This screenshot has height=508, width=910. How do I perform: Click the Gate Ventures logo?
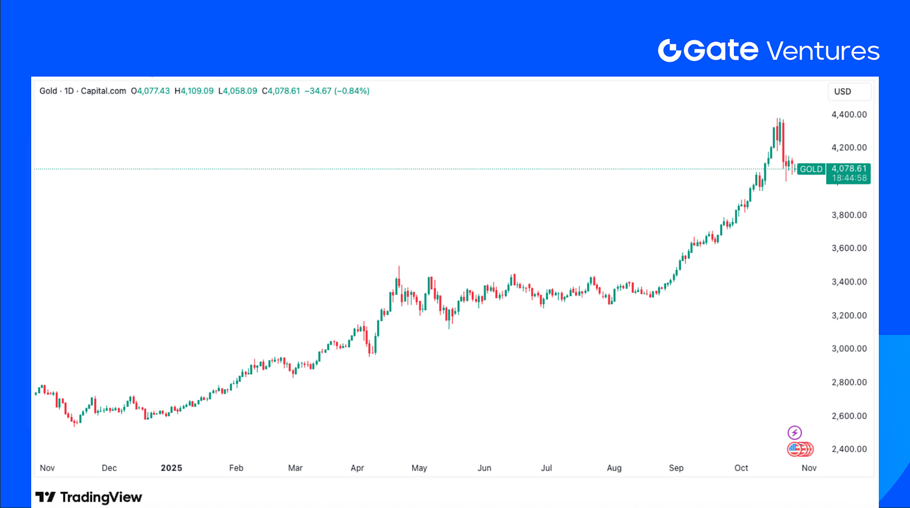768,51
